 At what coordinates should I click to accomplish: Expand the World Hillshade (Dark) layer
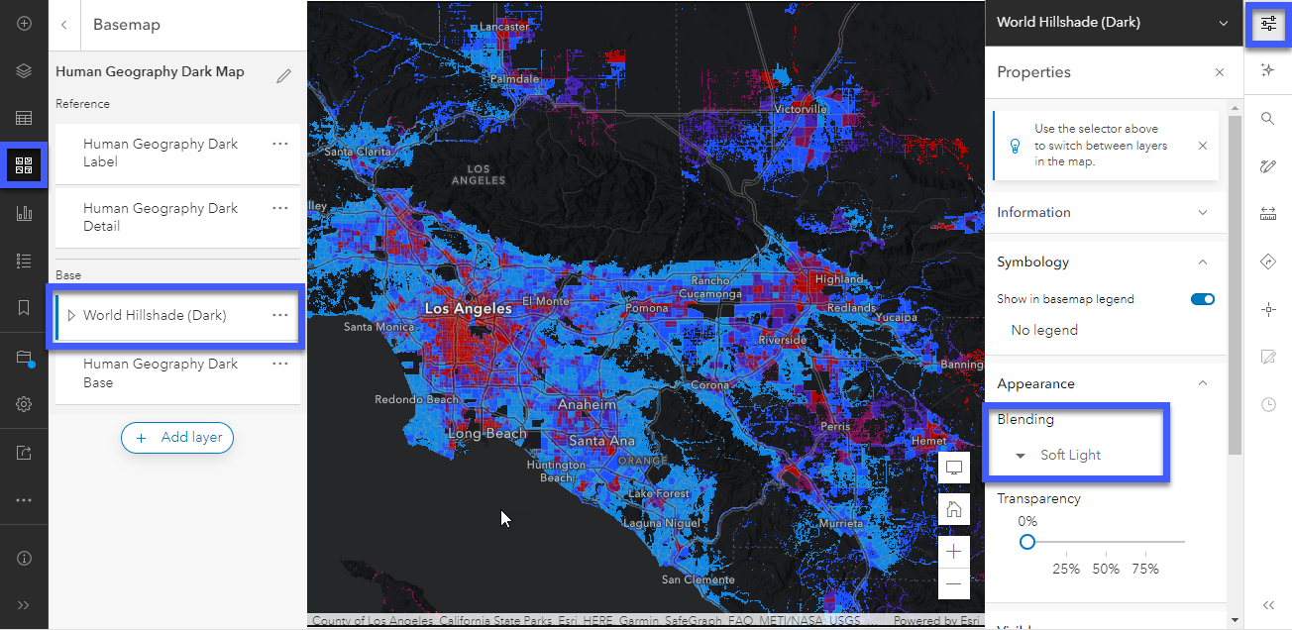[x=71, y=315]
